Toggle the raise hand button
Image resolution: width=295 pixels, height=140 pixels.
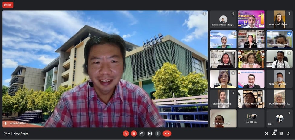point(142,133)
